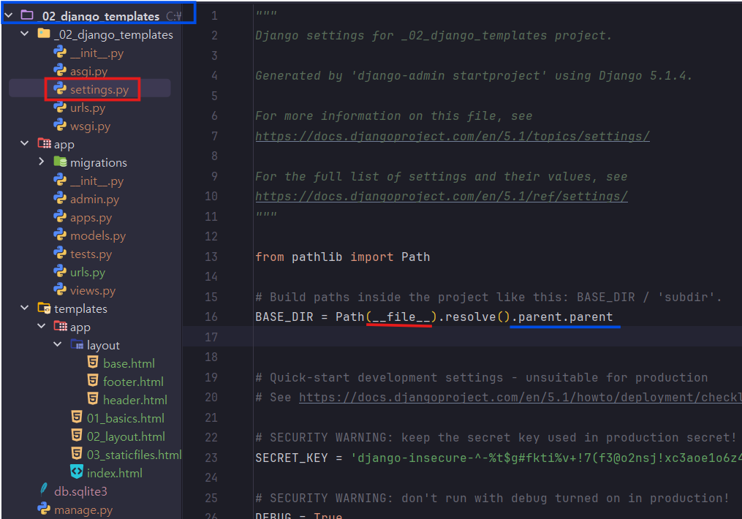
Task: Open footer.html in the layout folder
Action: pos(134,382)
